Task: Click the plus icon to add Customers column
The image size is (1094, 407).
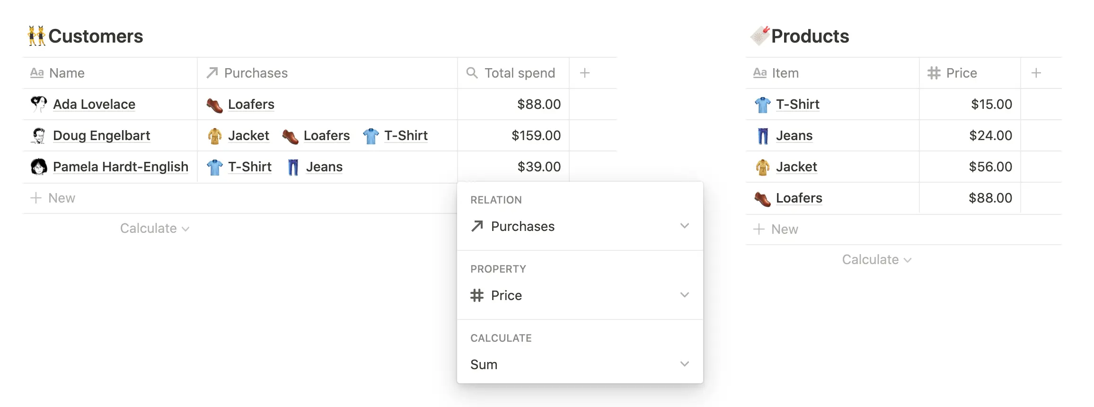Action: tap(585, 73)
